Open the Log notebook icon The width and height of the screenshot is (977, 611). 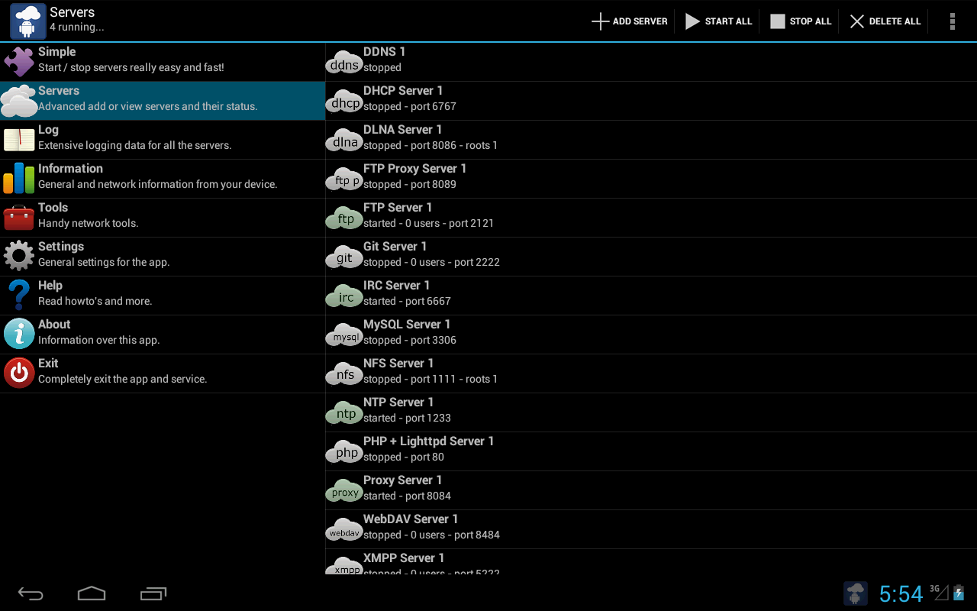click(19, 139)
